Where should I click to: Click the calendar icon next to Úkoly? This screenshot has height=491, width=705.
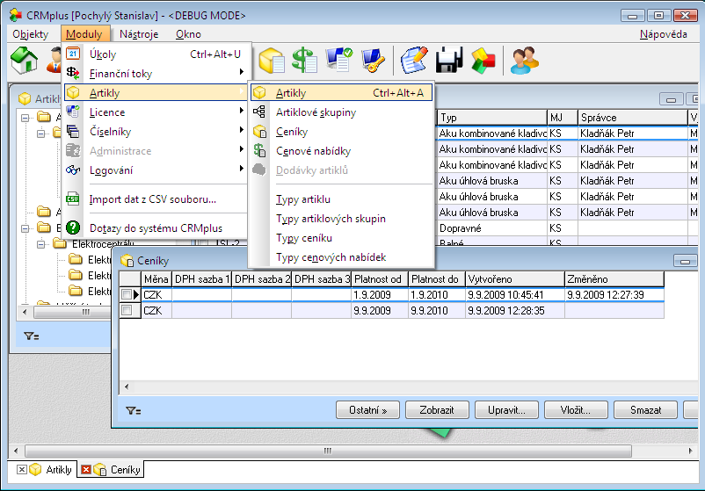click(x=73, y=54)
